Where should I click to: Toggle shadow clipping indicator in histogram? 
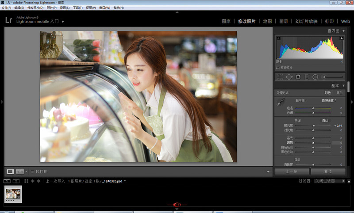click(278, 38)
